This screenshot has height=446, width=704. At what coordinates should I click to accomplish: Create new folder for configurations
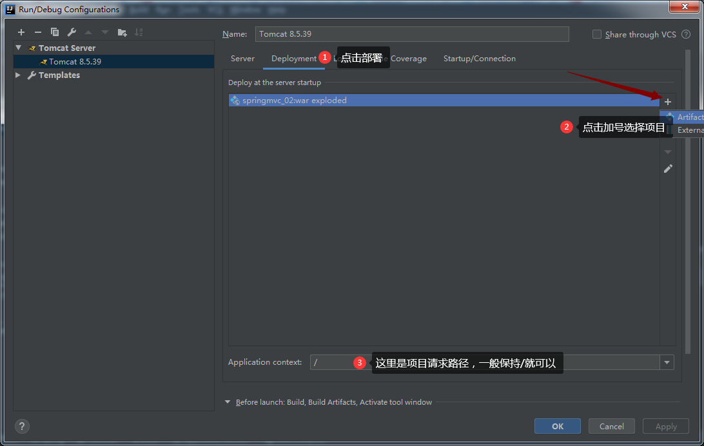(122, 32)
